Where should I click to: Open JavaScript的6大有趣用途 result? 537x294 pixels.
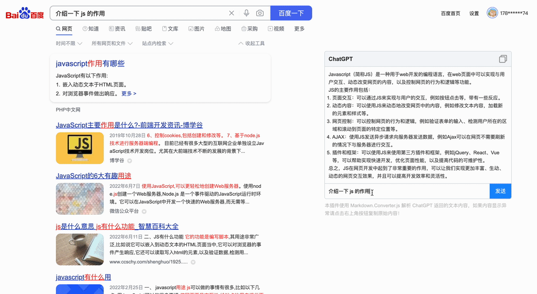(x=93, y=176)
